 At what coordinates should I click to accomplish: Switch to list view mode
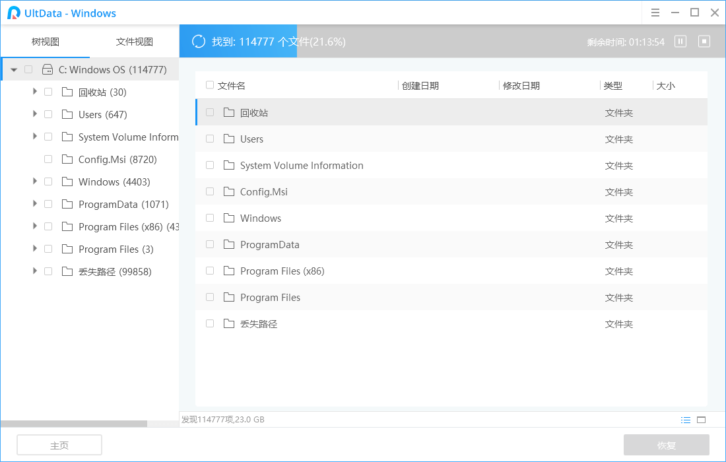coord(686,419)
